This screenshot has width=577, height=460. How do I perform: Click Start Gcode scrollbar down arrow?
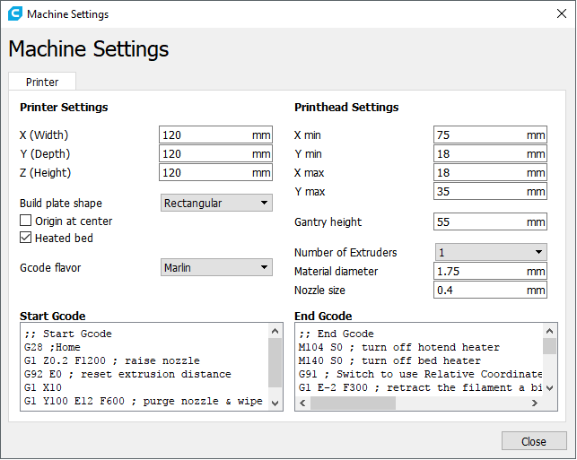coord(275,403)
